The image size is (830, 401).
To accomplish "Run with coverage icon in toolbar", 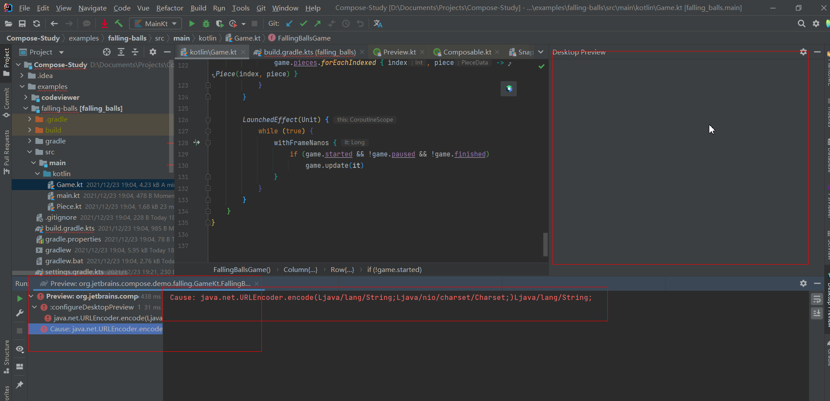I will click(x=219, y=23).
